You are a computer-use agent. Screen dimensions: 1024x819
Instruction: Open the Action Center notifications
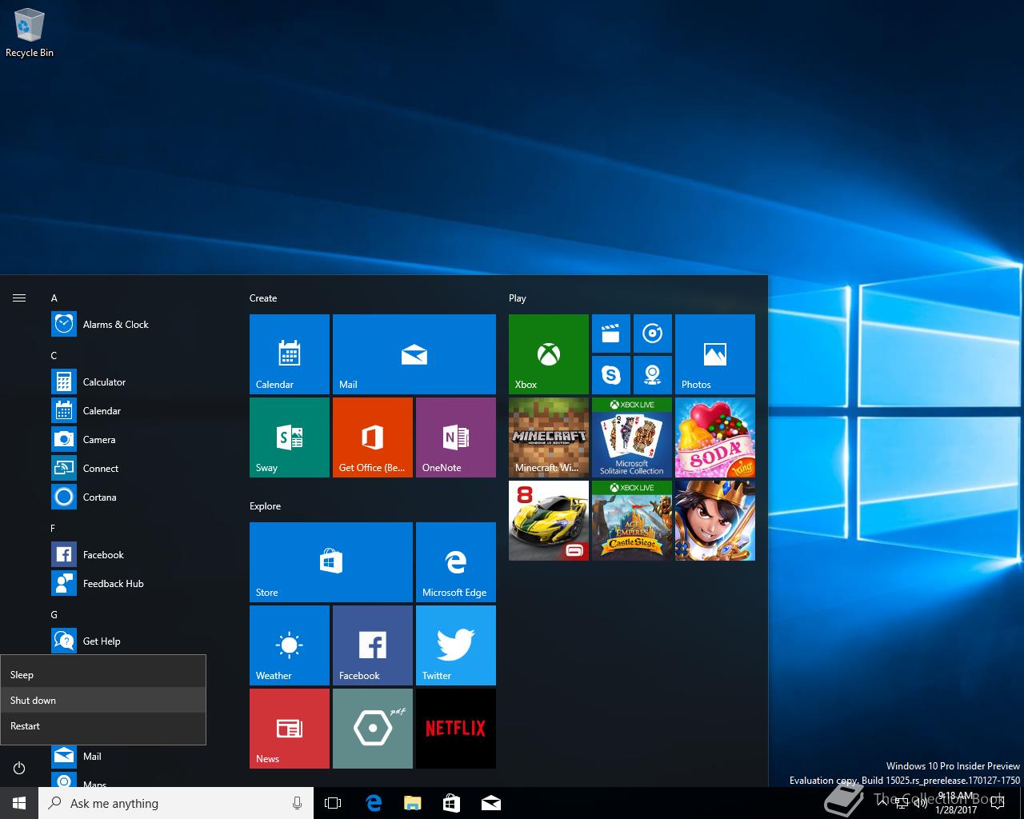coord(998,803)
